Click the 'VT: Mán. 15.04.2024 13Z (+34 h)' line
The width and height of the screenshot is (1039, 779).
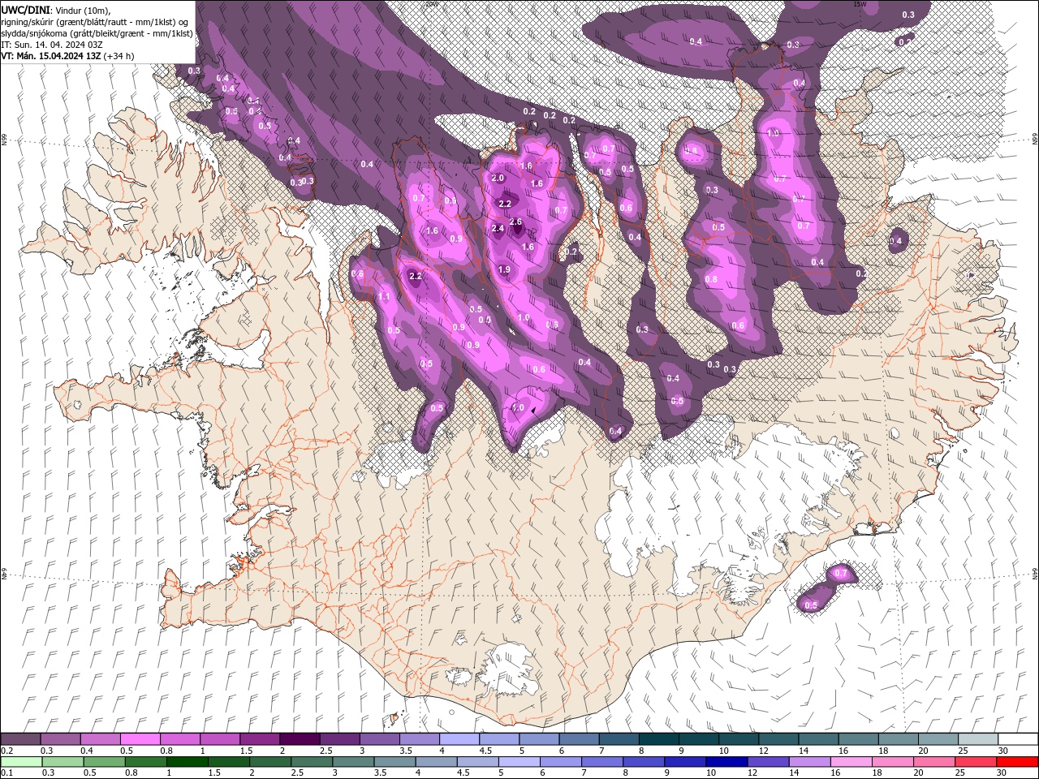(x=67, y=56)
